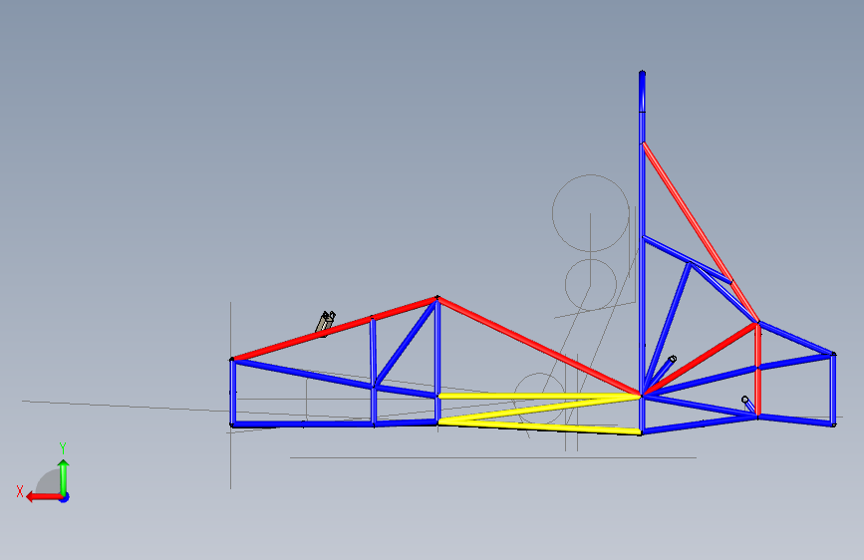Select the largest wireframe sketch circle
The image size is (864, 560).
591,213
